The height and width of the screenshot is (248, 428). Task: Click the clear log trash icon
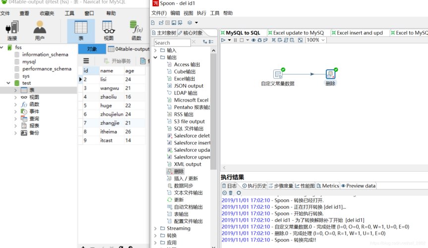(231, 193)
